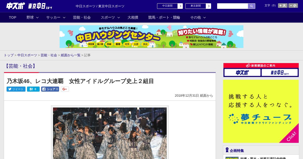Image resolution: width=303 pixels, height=159 pixels.
Task: Open the その他 menu
Action: 195,17
